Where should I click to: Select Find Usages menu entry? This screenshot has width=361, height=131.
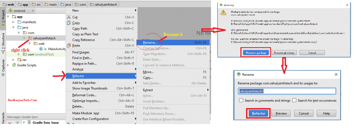click(102, 52)
